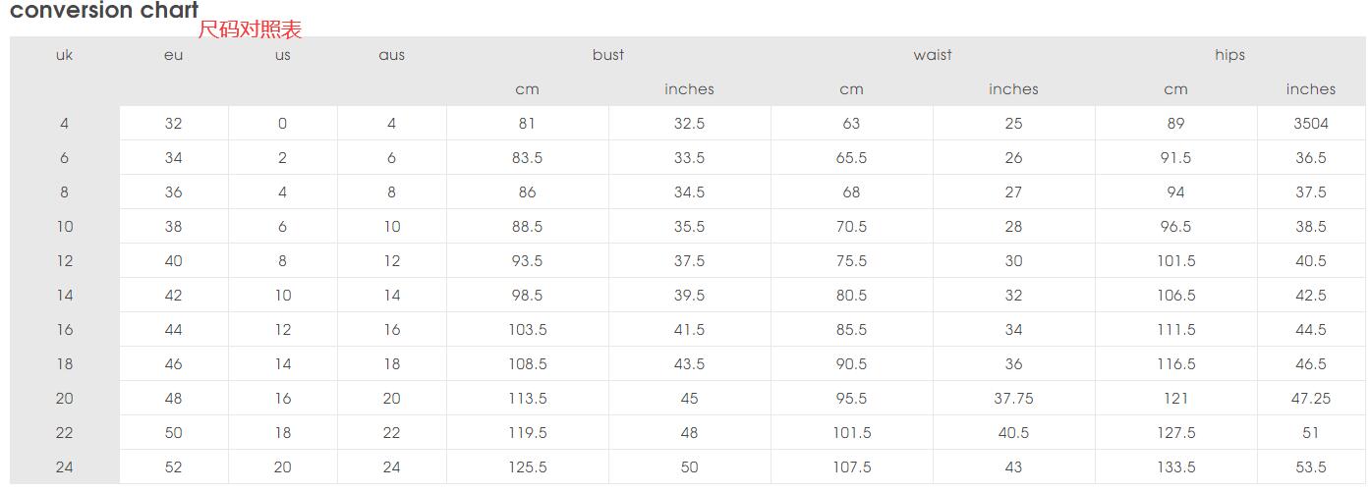The image size is (1371, 493).
Task: Click the red Chinese text 尺码对照表
Action: pyautogui.click(x=250, y=29)
